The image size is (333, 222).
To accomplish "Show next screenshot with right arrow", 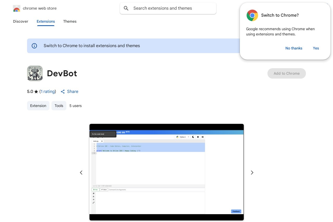I will point(252,173).
